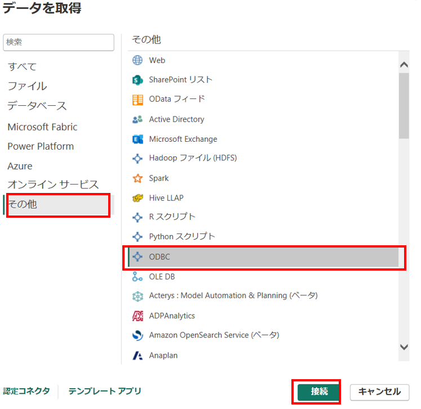Select the ADPAnalytics entry text
Viewport: 421px width, 409px height.
pos(172,316)
